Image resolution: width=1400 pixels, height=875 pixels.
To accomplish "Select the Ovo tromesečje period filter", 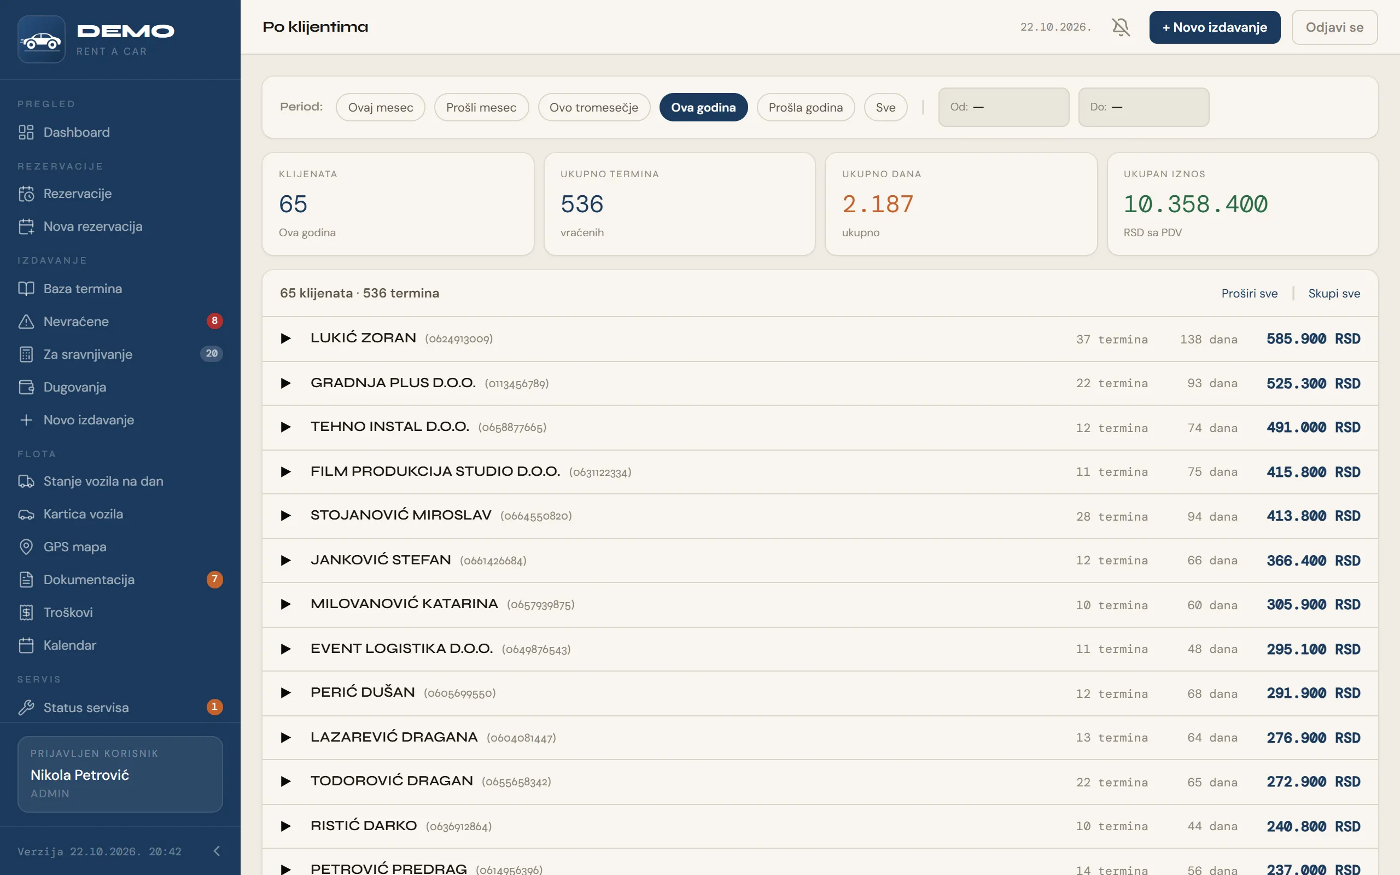I will coord(593,107).
